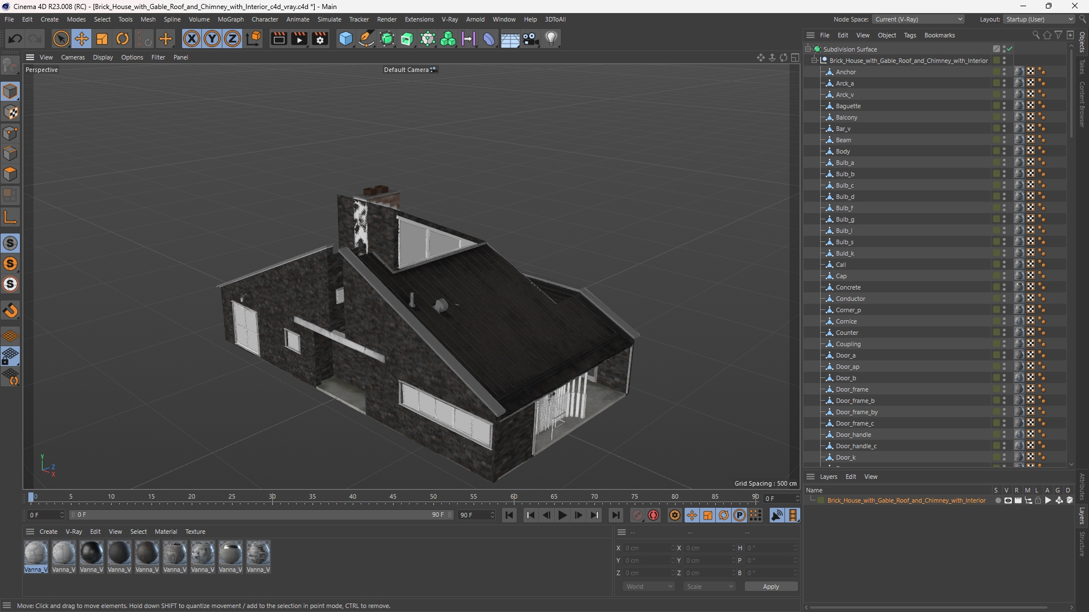Open Edit Render Settings icon

pyautogui.click(x=320, y=39)
